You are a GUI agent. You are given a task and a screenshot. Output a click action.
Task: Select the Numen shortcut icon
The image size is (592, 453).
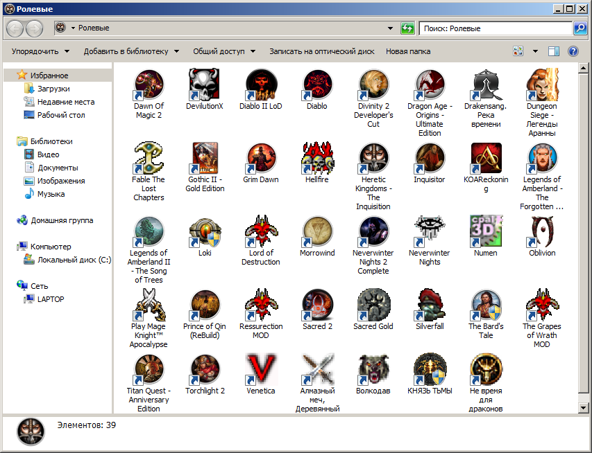coord(486,232)
